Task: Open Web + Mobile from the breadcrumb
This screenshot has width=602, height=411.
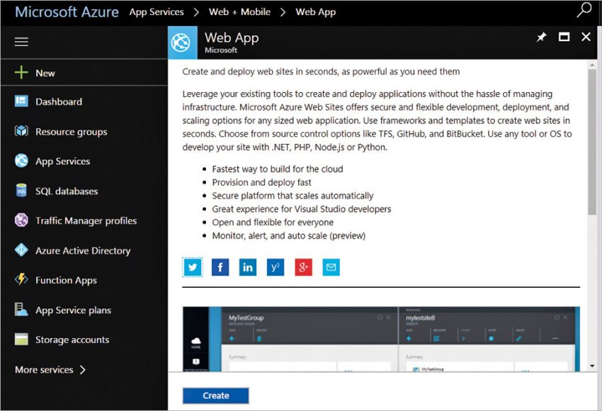Action: 239,11
